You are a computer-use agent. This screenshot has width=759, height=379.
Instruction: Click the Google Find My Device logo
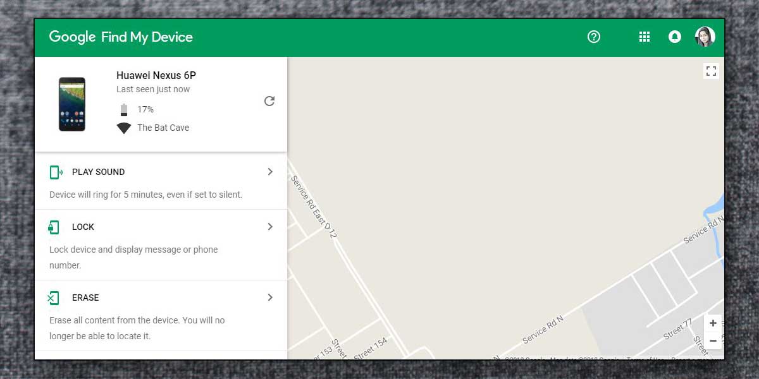[121, 37]
